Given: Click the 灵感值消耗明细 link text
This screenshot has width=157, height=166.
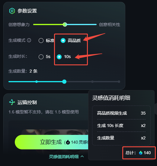Looking at the screenshot, I should tap(64, 157).
